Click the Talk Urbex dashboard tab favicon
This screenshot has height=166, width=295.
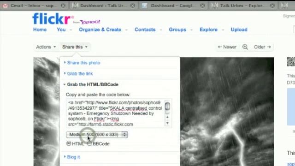click(75, 6)
